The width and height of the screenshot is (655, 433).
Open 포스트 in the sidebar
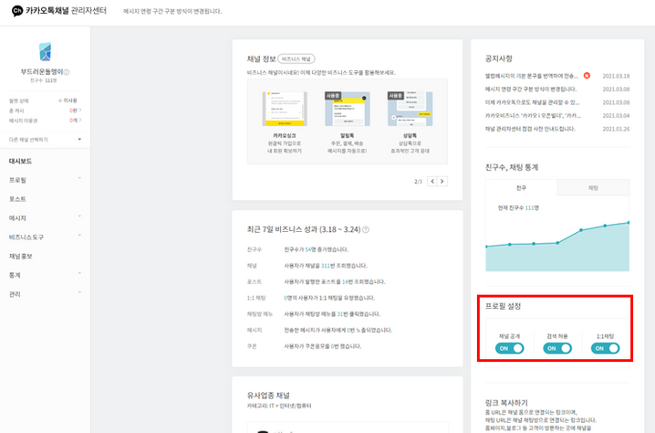pos(17,199)
